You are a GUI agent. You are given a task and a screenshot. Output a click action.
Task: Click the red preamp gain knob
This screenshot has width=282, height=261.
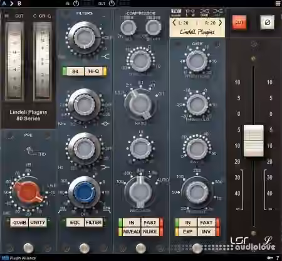28,193
